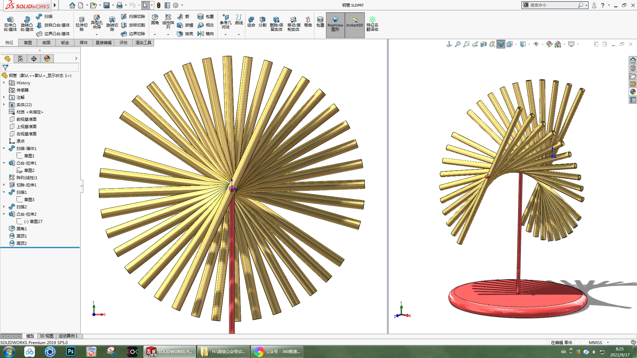Collapse the 扫描-薄件1 feature node
Viewport: 637px width, 358px height.
click(x=4, y=148)
